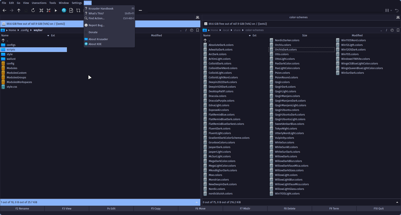Open Krusader Handbook from Help menu
Viewport: 401px width, 215px height.
(109, 8)
